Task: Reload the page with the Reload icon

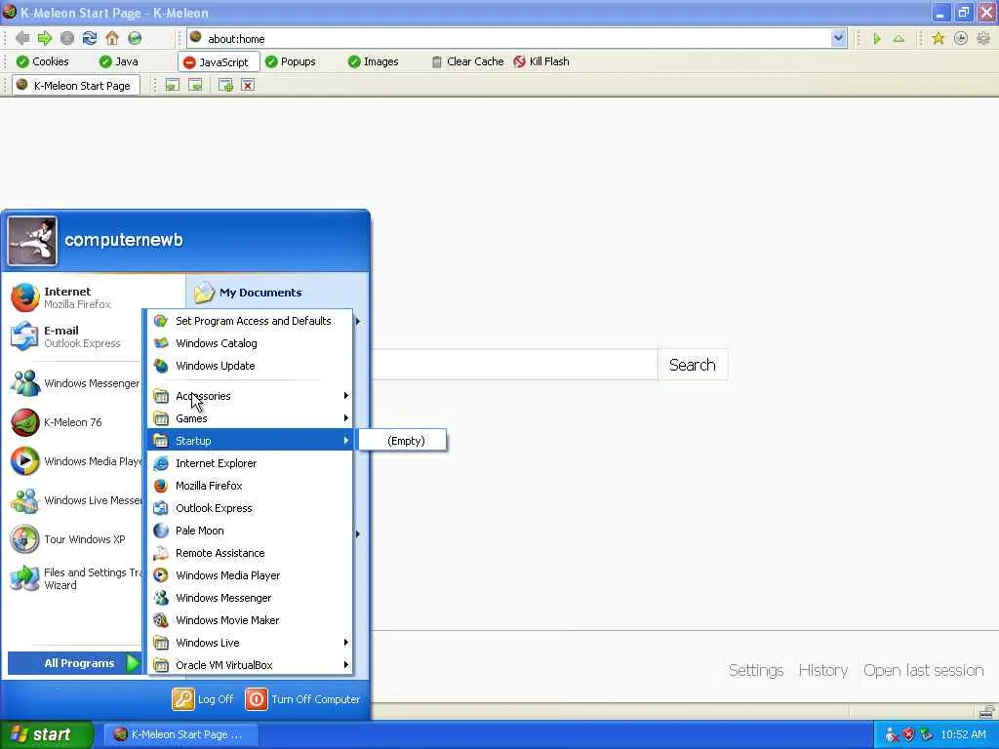Action: tap(90, 38)
